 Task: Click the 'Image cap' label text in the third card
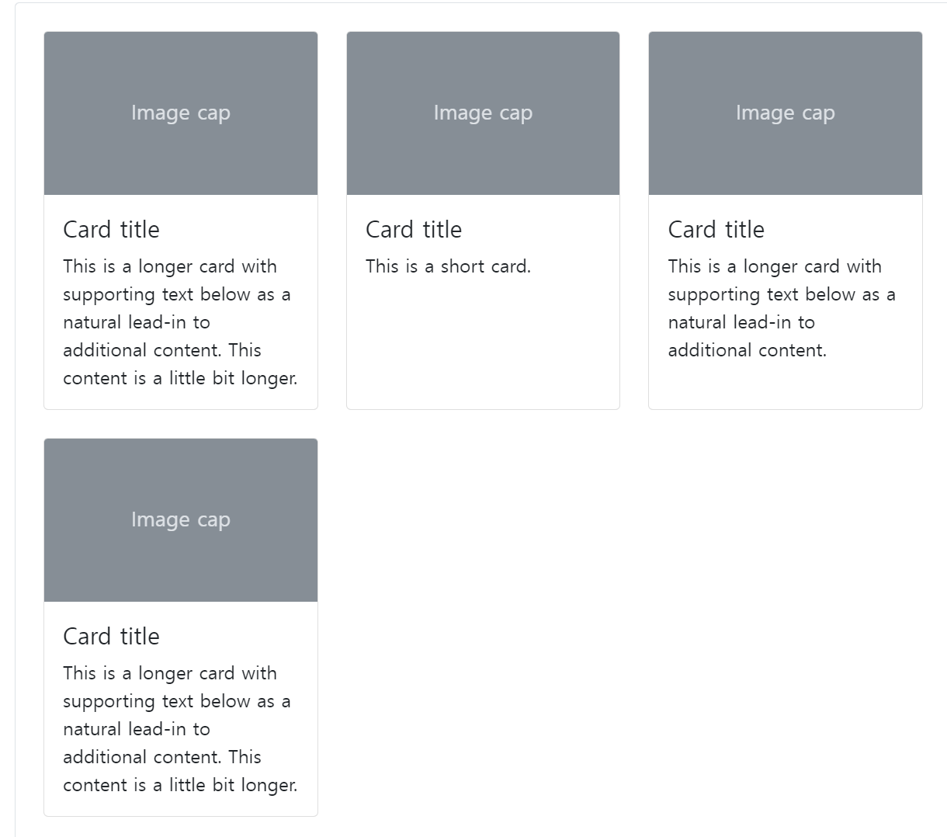point(786,113)
